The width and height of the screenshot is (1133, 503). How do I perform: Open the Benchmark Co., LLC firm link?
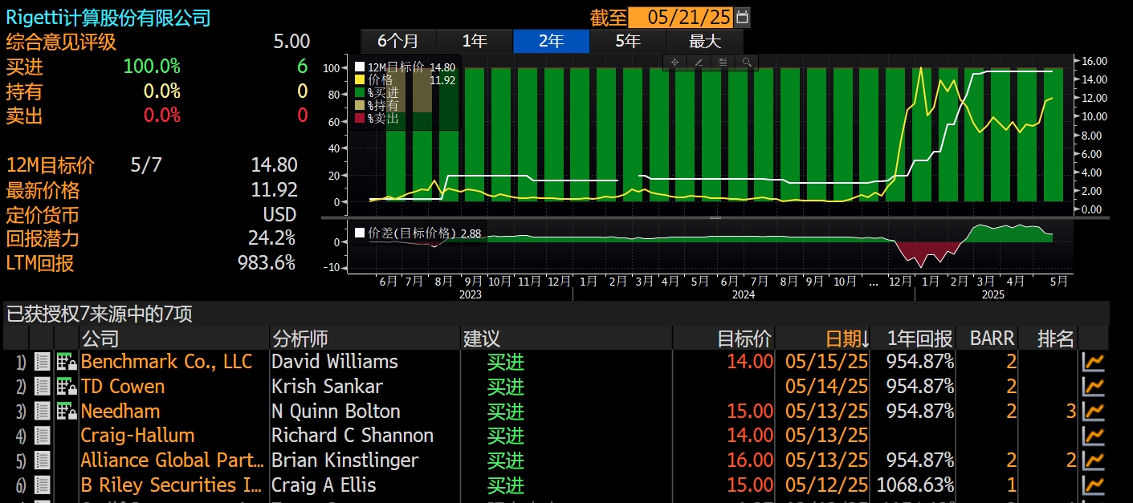click(166, 362)
